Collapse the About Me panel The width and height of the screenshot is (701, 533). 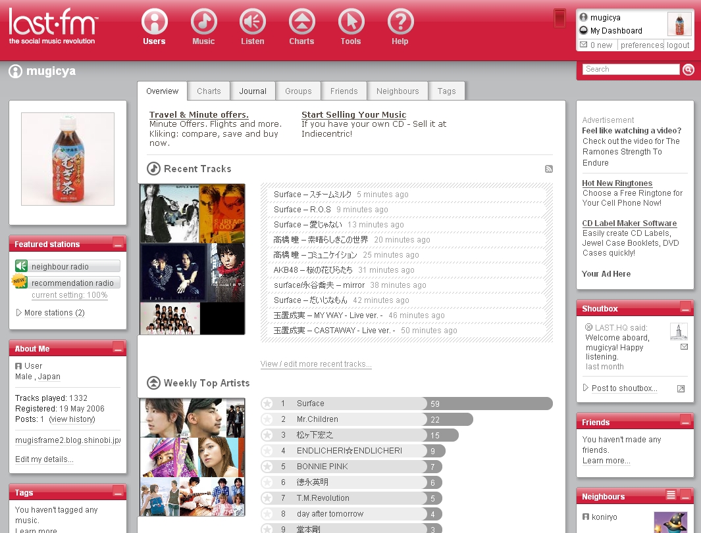pos(118,348)
